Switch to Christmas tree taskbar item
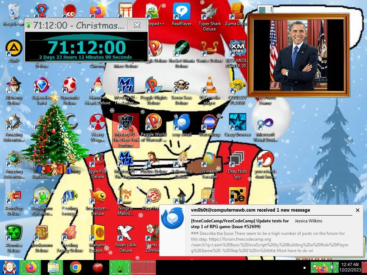This screenshot has height=275, width=367. tap(120, 267)
